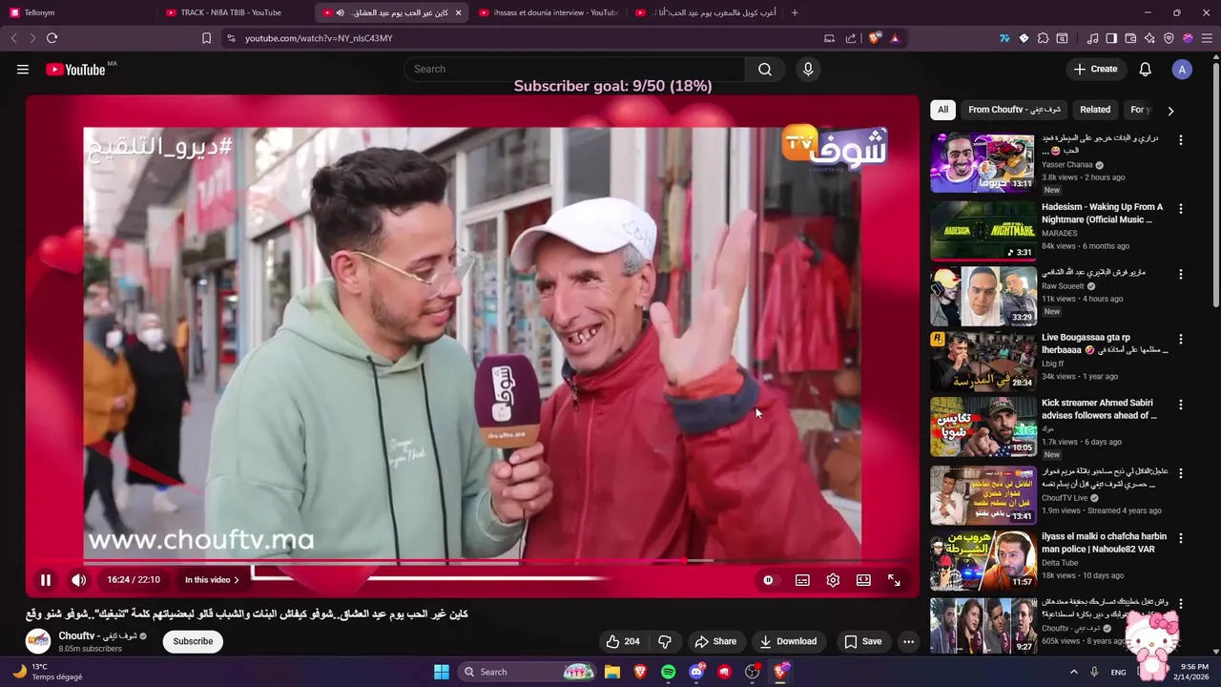
Task: Open options for Raw Soueelt video
Action: point(1180,274)
